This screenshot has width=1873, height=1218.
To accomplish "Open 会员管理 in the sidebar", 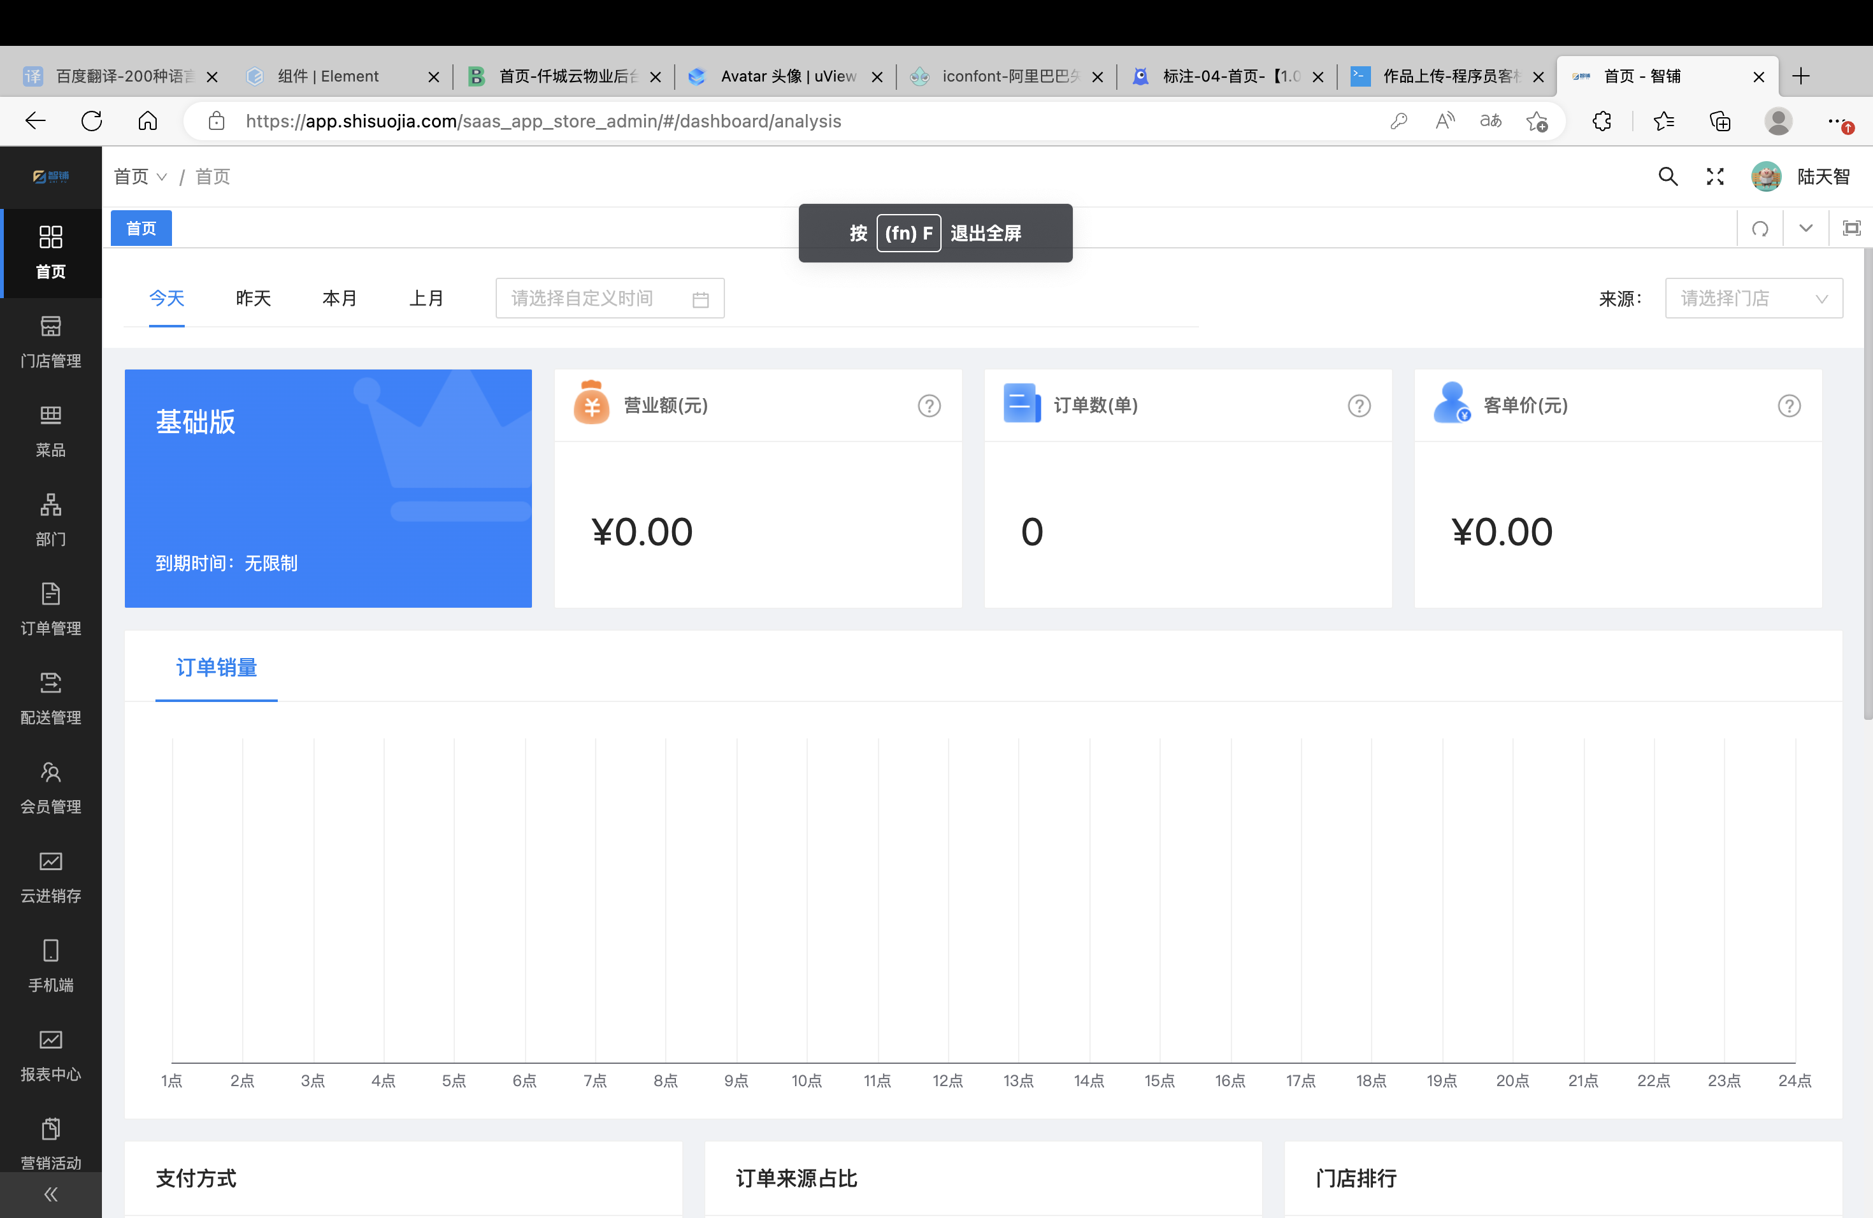I will 50,787.
